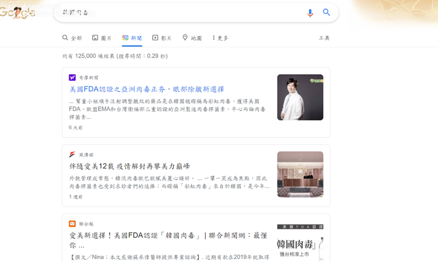Click the 韓國肉毒 poster thumbnail
Image resolution: width=438 pixels, height=262 pixels.
point(300,241)
